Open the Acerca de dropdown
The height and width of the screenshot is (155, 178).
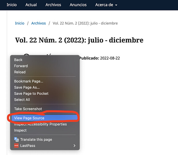[106, 5]
